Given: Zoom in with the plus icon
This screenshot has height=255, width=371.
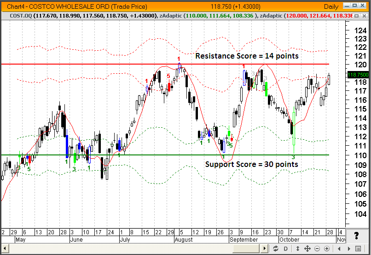Looking at the screenshot, I should (x=327, y=249).
